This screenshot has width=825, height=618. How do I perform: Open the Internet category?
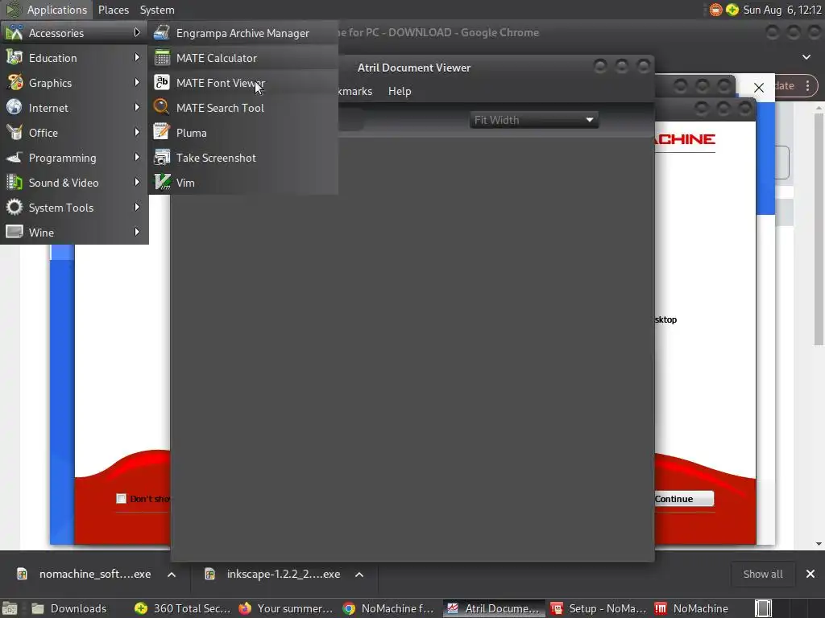(73, 108)
